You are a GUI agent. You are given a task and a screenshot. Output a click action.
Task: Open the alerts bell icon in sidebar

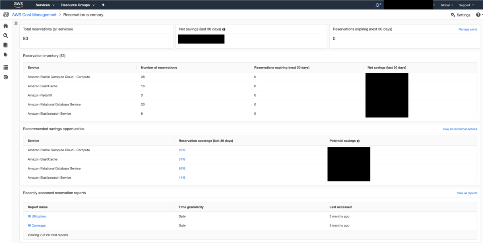click(6, 55)
